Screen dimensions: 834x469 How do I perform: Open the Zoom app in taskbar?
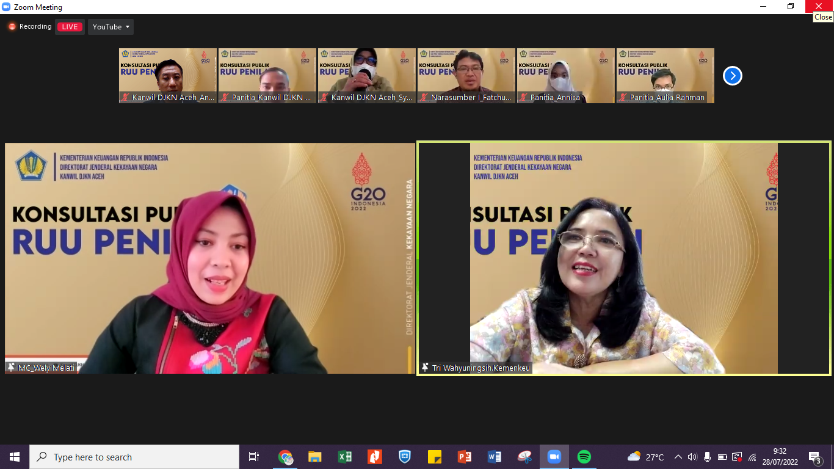(554, 457)
